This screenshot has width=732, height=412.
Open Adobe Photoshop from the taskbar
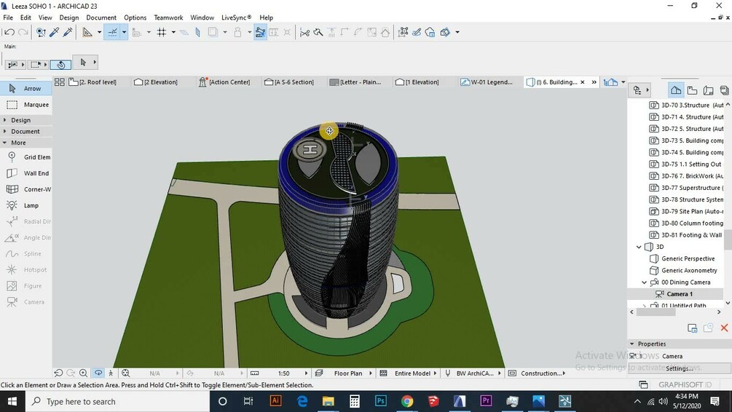[x=381, y=401]
